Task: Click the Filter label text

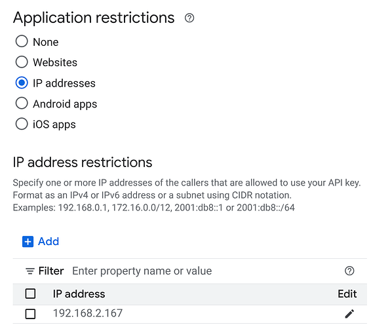Action: point(51,271)
